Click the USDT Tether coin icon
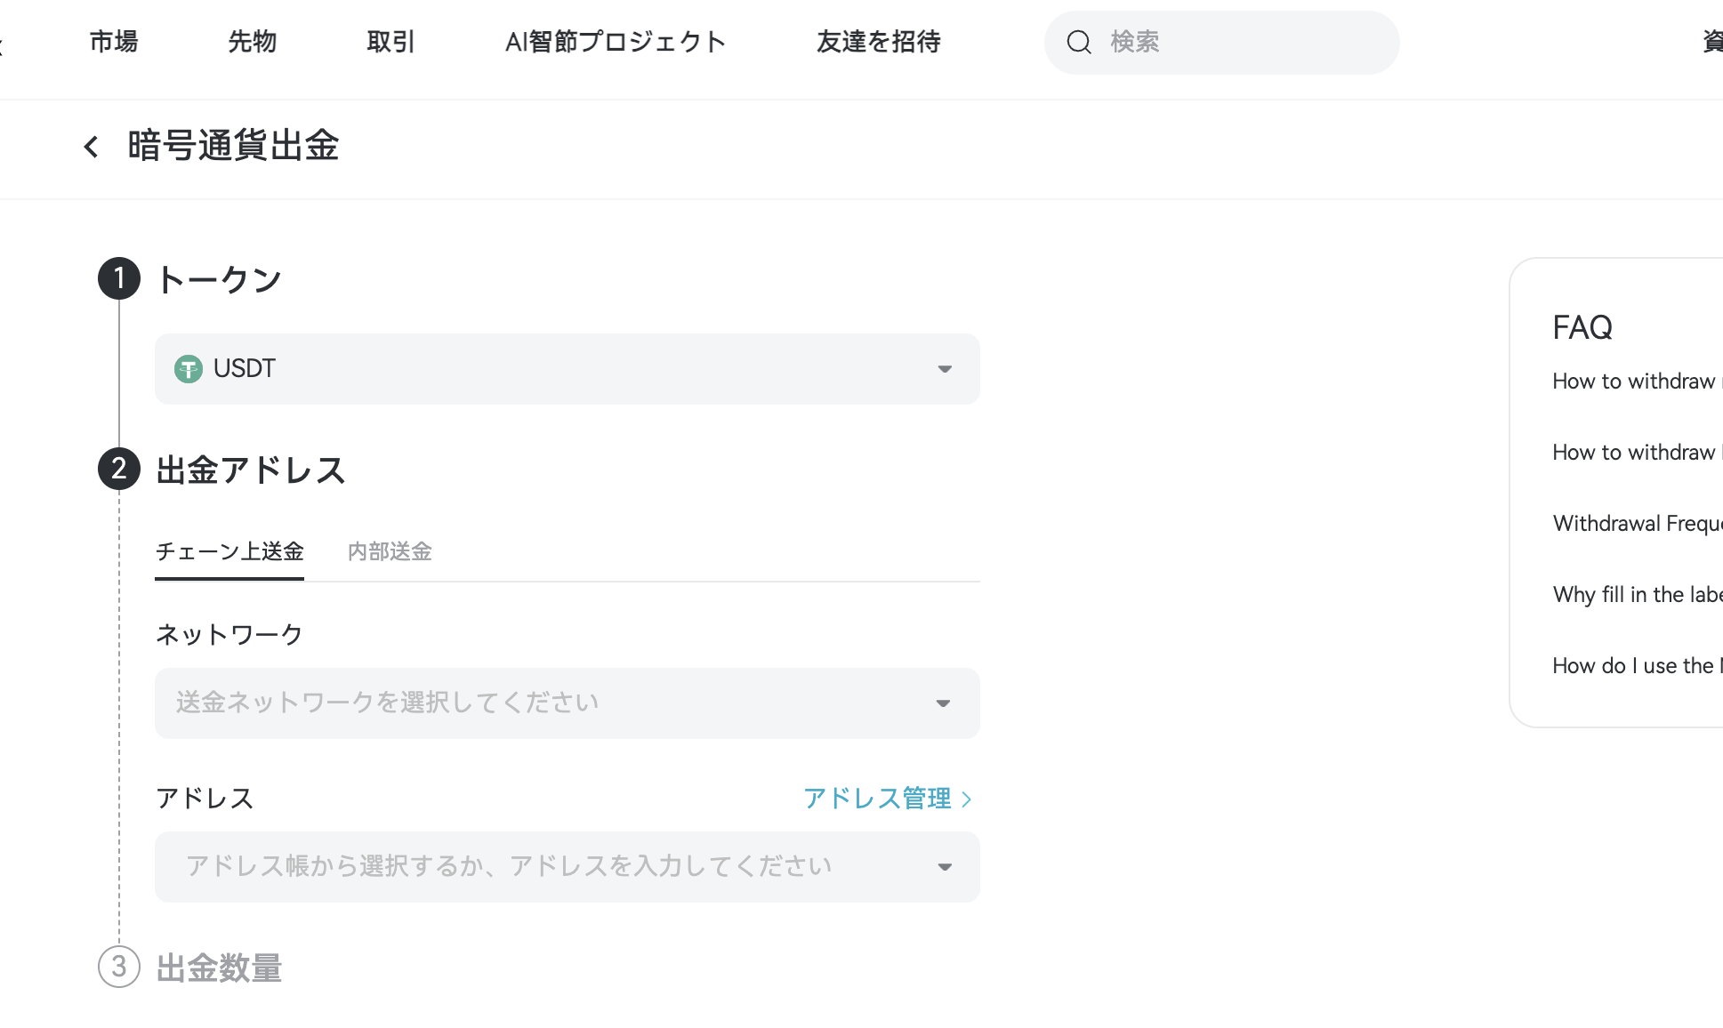The image size is (1723, 1028). point(189,368)
